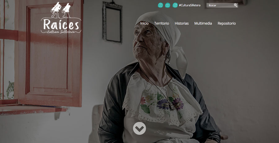
Task: Open the Repositorio menu item
Action: [227, 23]
